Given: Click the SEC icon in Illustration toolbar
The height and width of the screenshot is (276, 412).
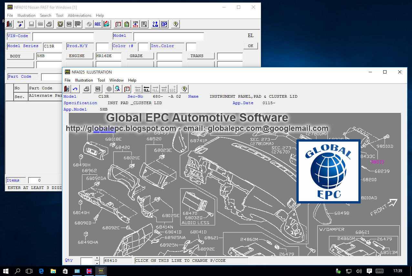Looking at the screenshot, I should (98, 89).
